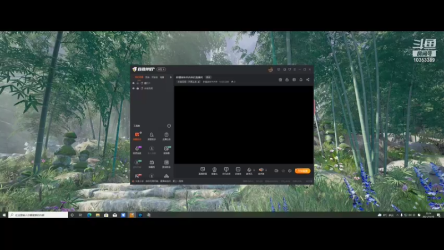The height and width of the screenshot is (250, 444).
Task: Add a camera source from the bottom toolbar
Action: (214, 171)
